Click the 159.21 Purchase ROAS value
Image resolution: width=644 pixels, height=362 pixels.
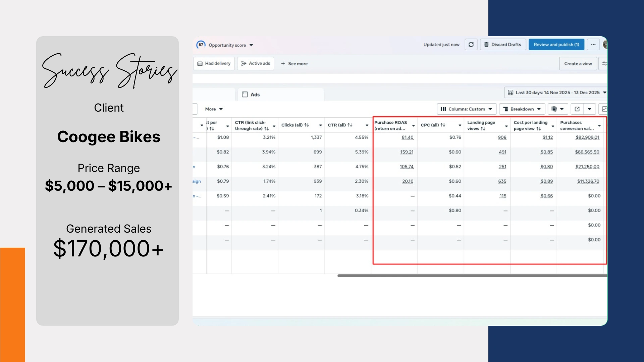point(407,152)
